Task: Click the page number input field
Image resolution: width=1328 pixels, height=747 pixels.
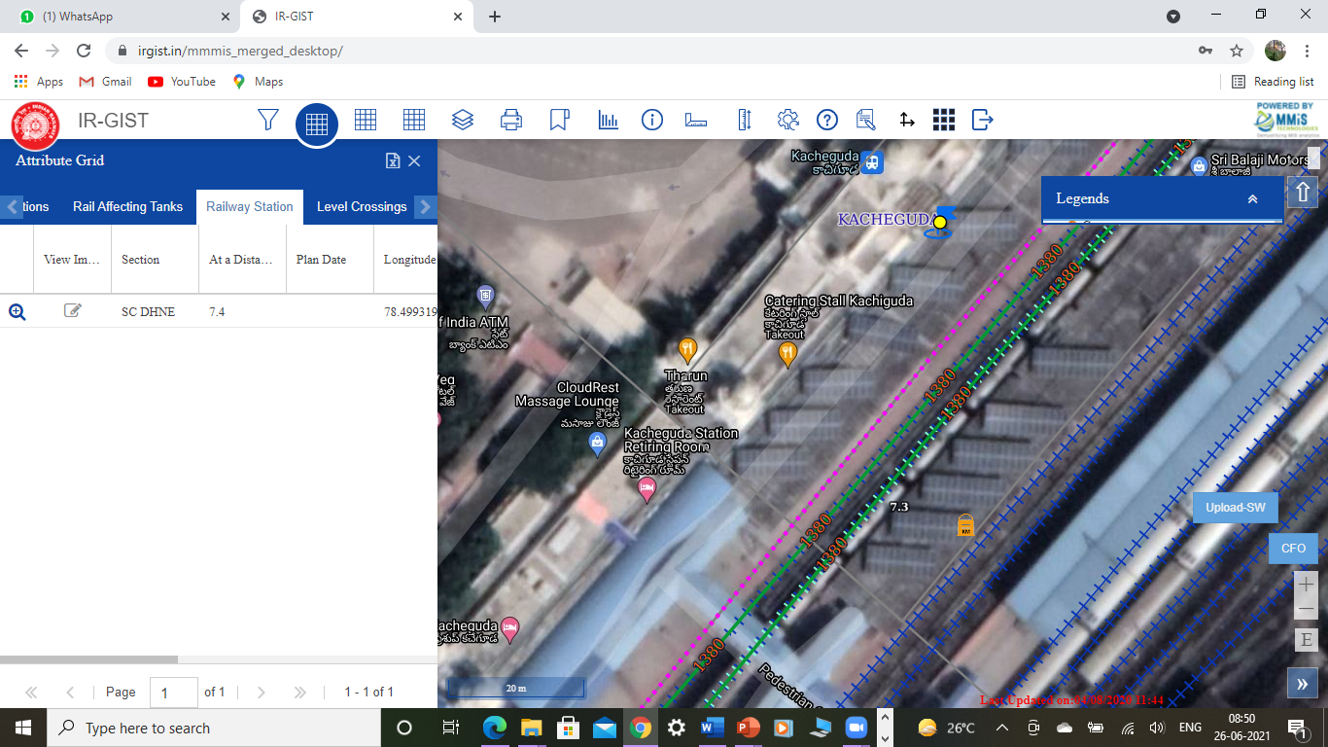Action: (174, 693)
